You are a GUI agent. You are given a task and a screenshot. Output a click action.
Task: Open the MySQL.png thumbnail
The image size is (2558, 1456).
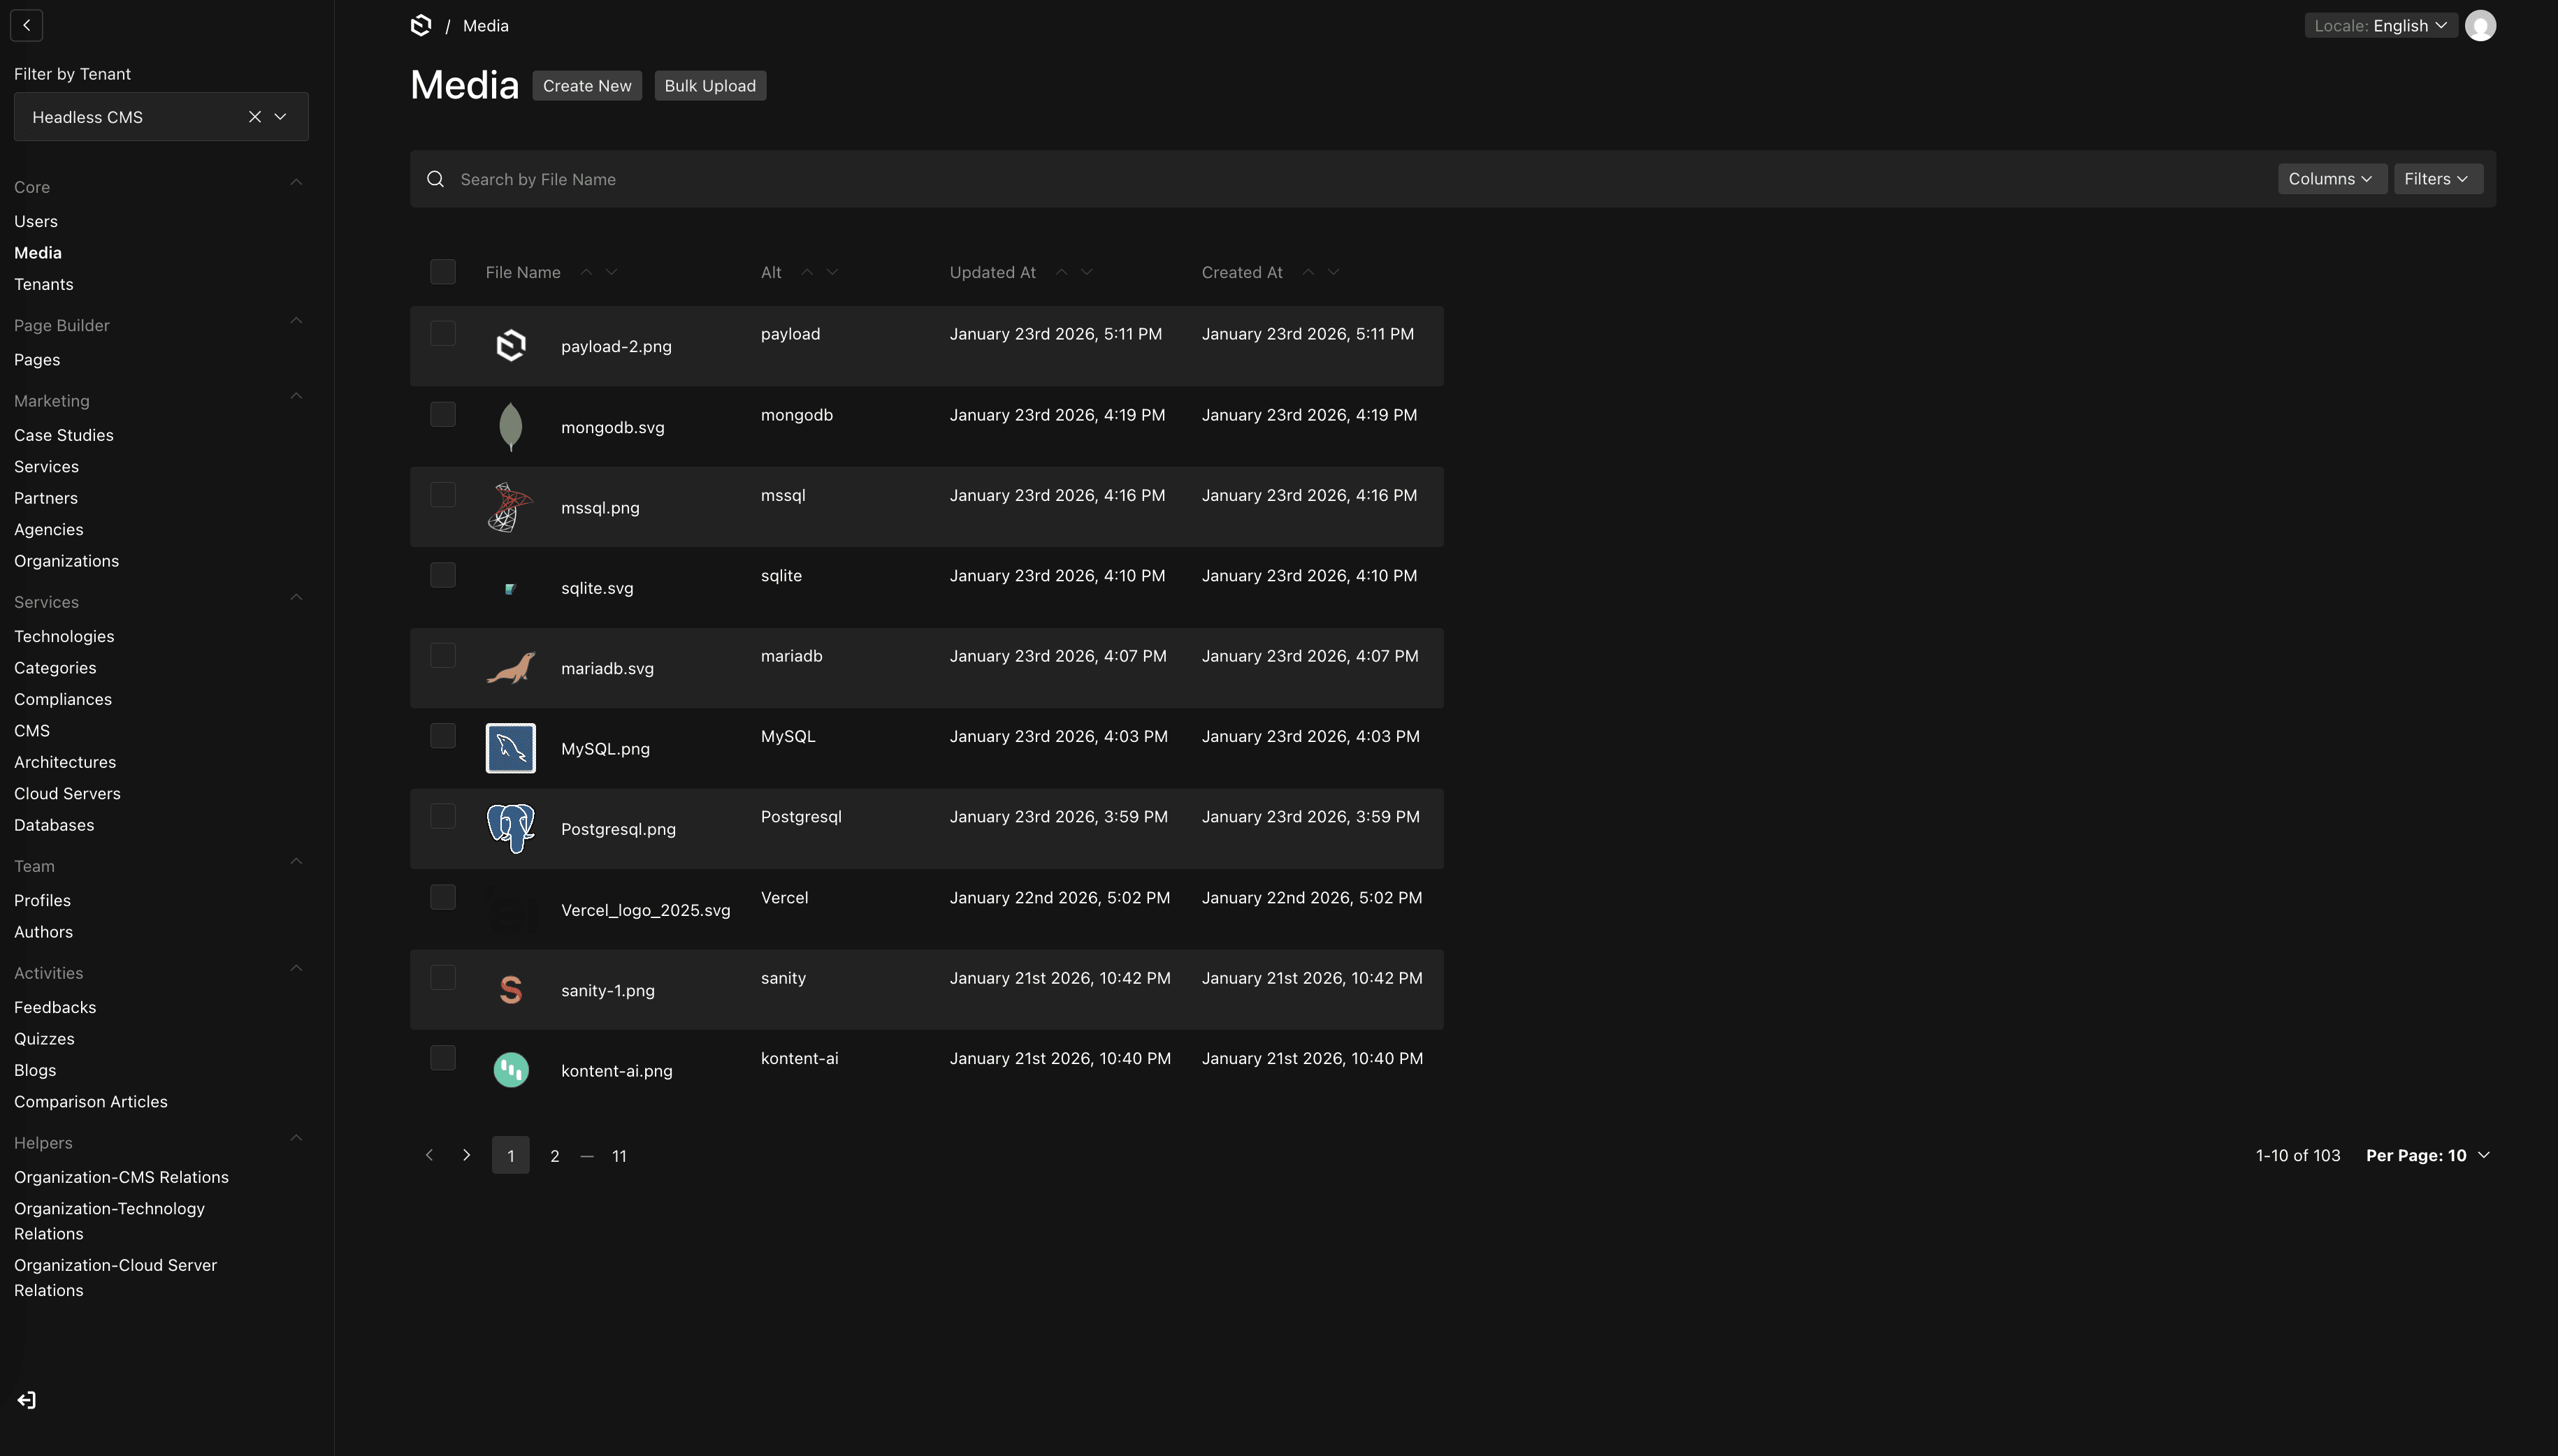510,748
